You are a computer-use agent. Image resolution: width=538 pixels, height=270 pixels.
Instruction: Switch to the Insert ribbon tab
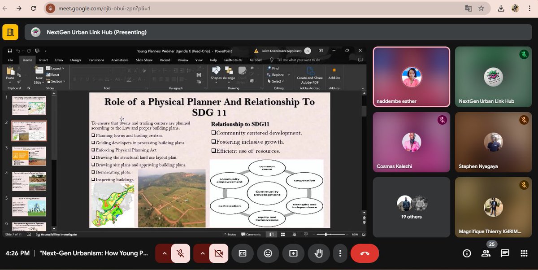[x=43, y=60]
